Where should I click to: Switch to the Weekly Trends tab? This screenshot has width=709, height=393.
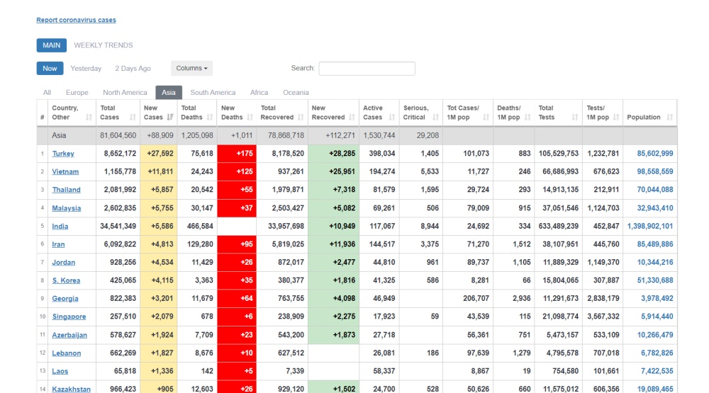104,45
